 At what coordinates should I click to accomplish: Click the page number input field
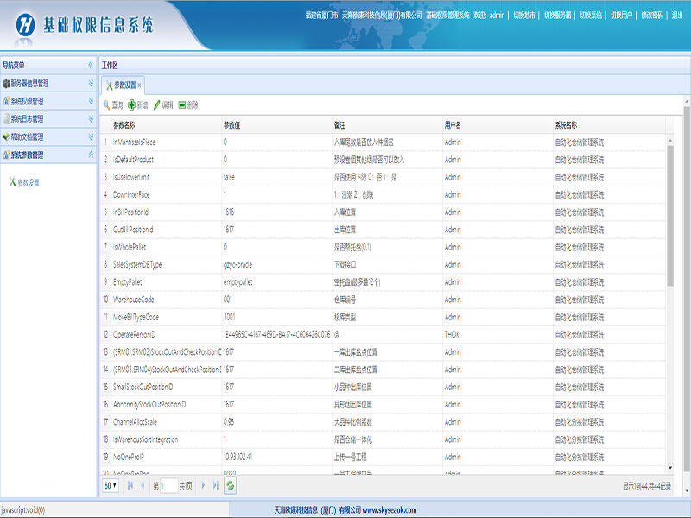tap(169, 486)
